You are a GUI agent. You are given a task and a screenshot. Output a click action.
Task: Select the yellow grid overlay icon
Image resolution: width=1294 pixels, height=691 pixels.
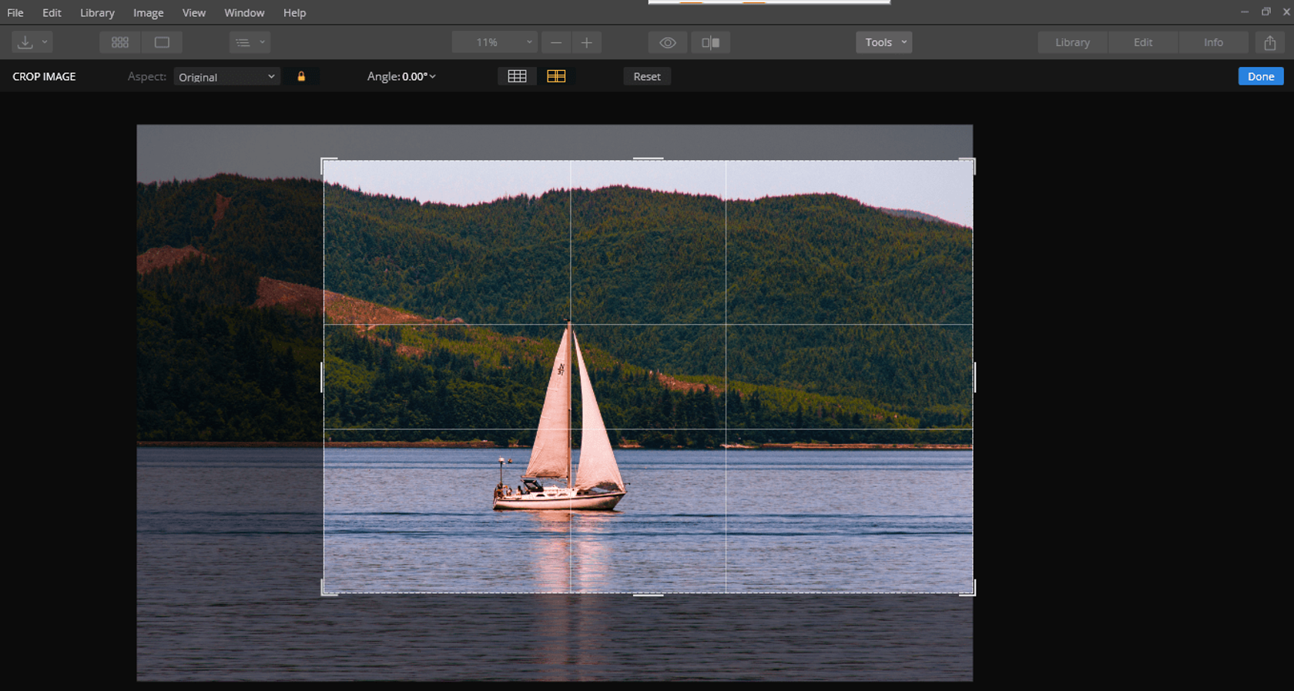click(556, 76)
